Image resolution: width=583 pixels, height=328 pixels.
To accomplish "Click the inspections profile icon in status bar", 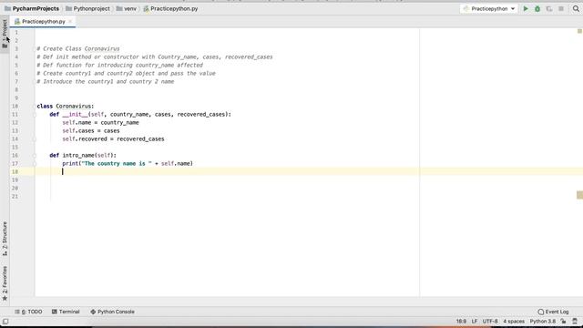I will click(575, 322).
